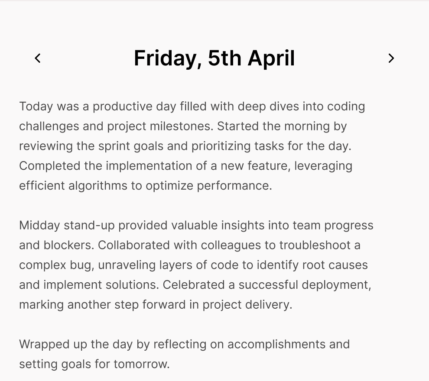Place cursor on the word 'deployment,'
Image resolution: width=429 pixels, height=381 pixels.
[336, 285]
